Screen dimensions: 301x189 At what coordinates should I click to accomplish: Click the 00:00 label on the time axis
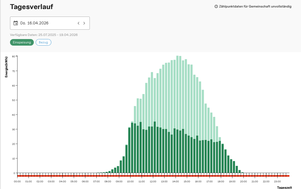click(x=17, y=182)
